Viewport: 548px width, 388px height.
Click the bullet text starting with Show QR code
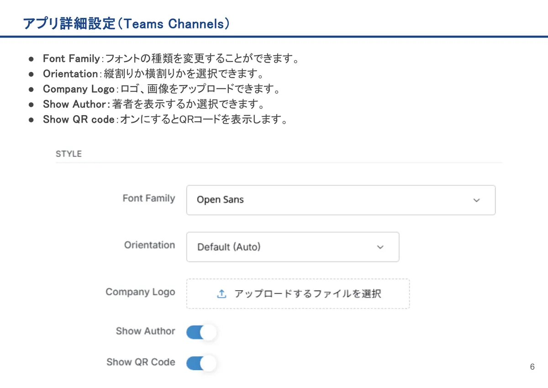tap(165, 120)
